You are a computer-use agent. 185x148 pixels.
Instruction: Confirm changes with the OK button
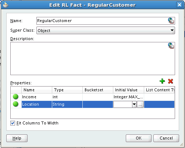(139, 138)
